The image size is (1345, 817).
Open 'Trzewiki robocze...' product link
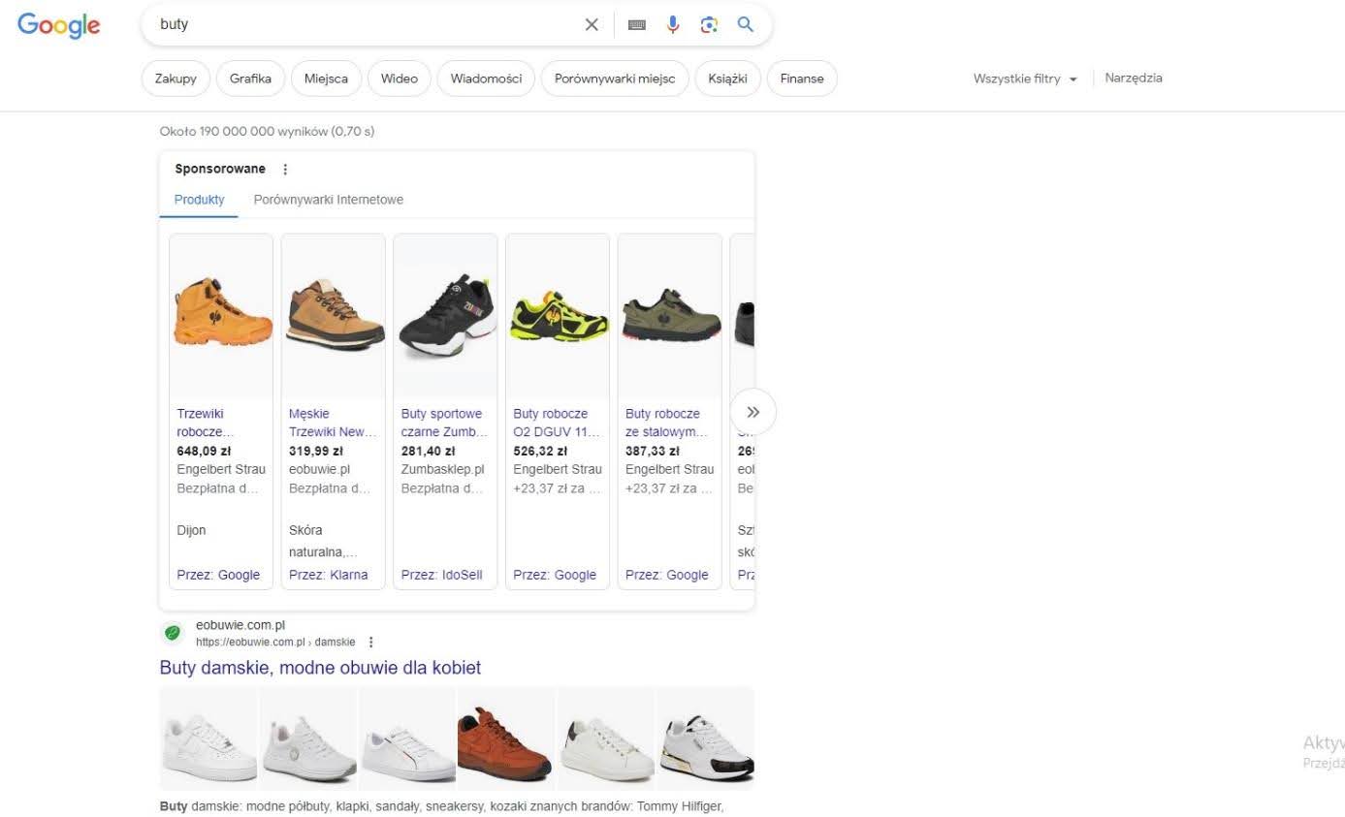[x=206, y=423]
